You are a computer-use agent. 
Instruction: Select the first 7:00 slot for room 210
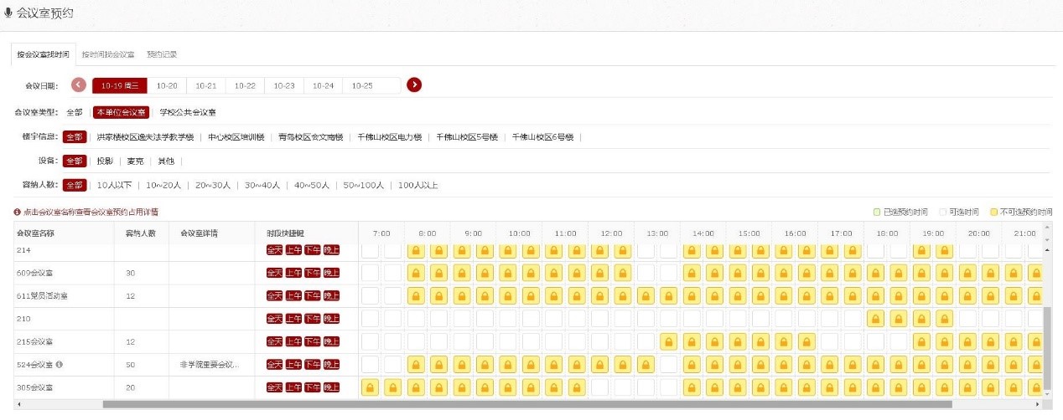370,319
